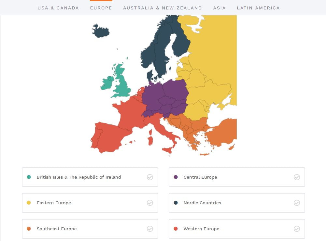Select the Asia tab
The image size is (326, 241).
tap(219, 8)
